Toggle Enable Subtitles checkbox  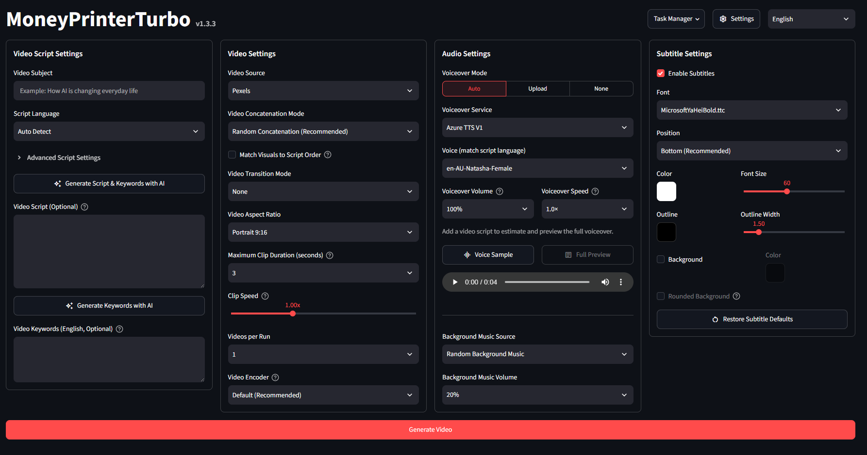(661, 73)
